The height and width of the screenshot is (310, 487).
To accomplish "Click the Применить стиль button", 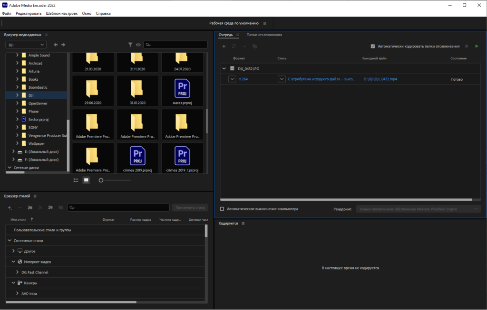I will (x=190, y=207).
